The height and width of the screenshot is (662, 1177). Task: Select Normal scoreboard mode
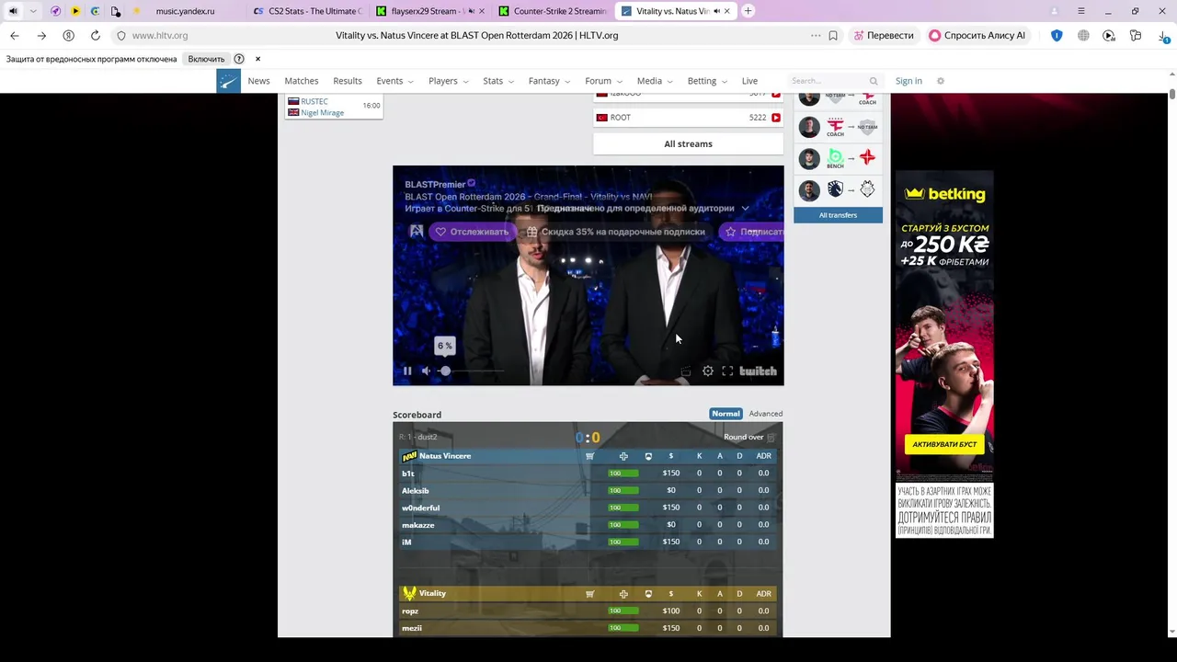(x=726, y=414)
